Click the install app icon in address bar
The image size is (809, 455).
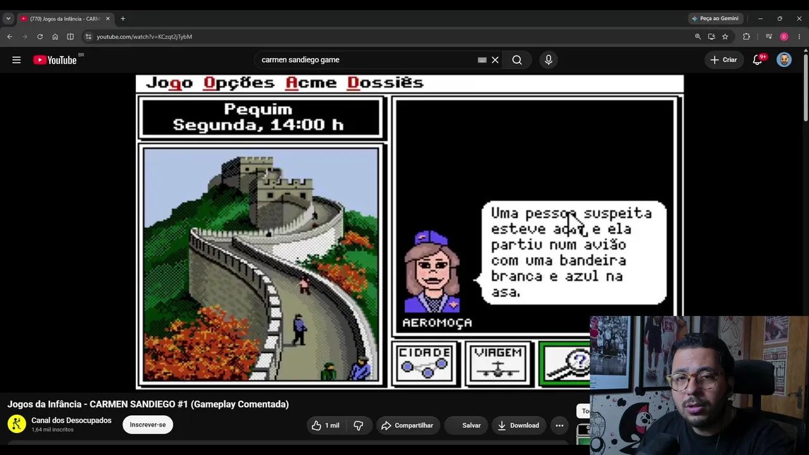[x=712, y=37]
